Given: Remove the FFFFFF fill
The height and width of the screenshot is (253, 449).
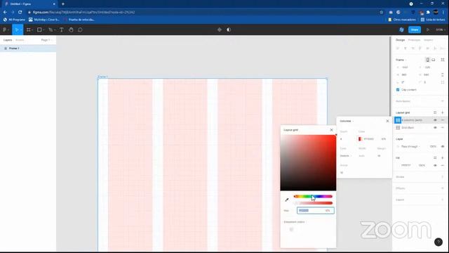Looking at the screenshot, I should tap(443, 165).
